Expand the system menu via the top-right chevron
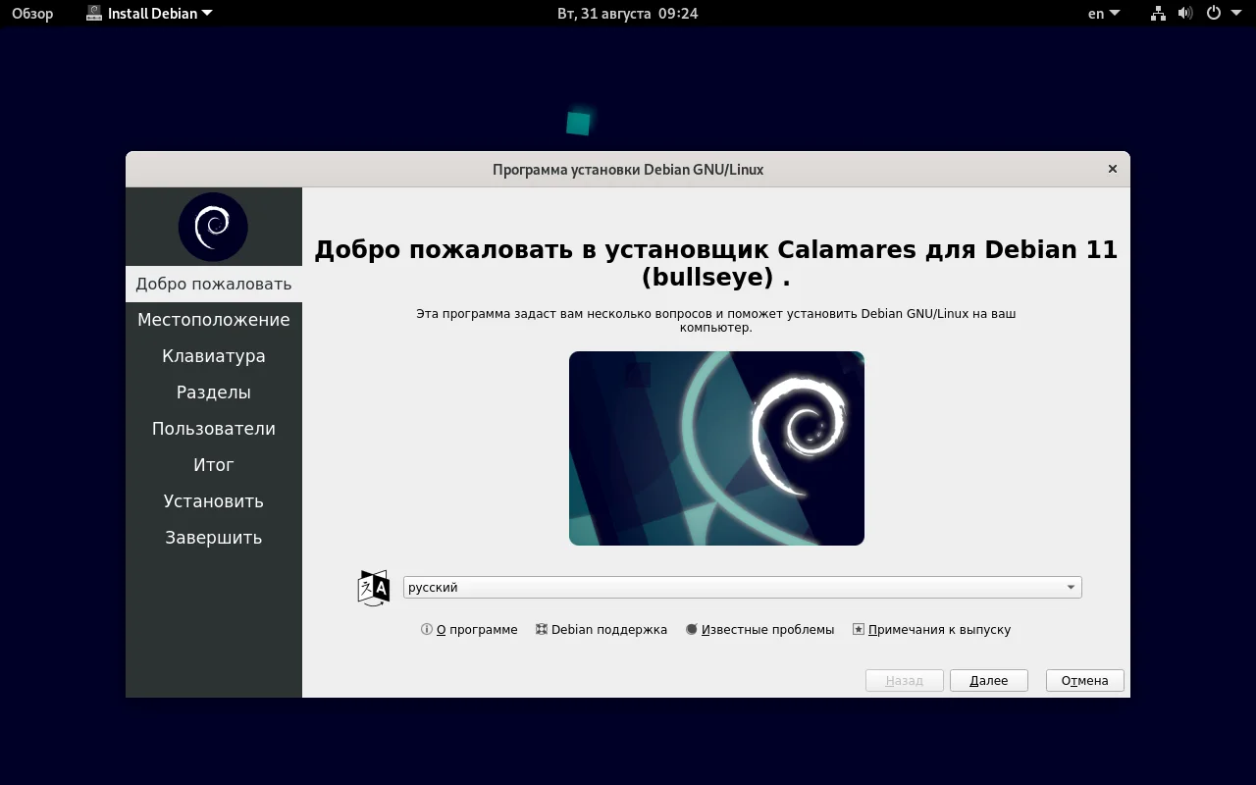Screen dimensions: 1256x785 point(1234,13)
